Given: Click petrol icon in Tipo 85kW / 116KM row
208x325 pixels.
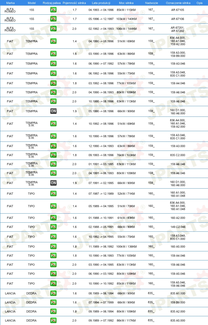Looking at the screenshot, I should coord(53,284).
